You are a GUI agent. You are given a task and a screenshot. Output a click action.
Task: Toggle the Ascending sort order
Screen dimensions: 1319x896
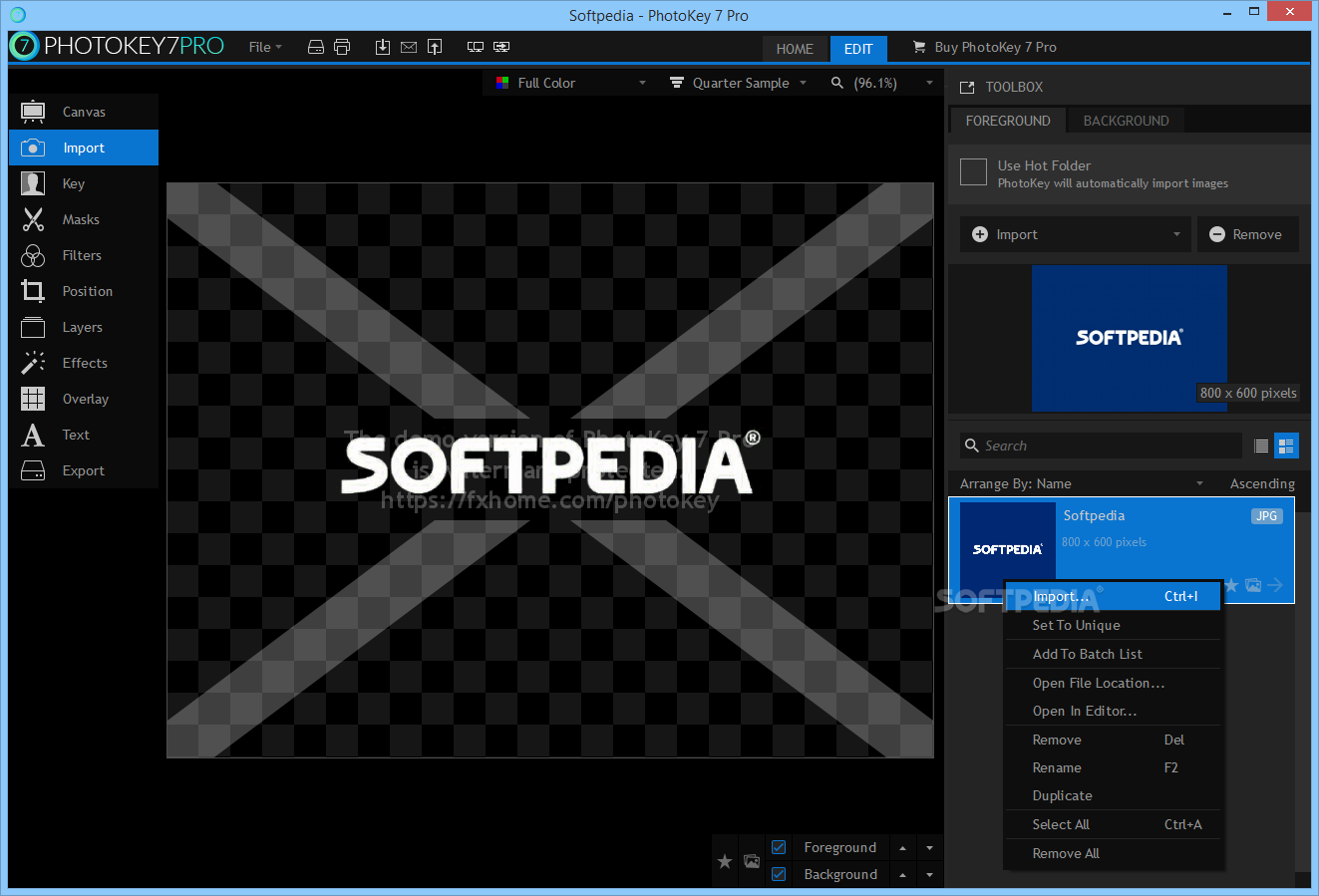pyautogui.click(x=1262, y=483)
